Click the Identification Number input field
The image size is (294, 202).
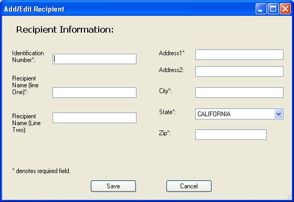click(94, 59)
